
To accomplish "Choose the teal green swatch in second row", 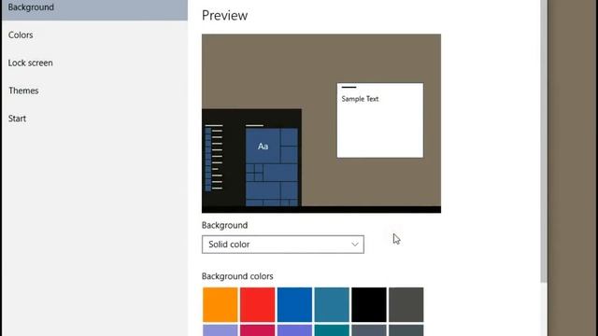I will click(x=332, y=330).
